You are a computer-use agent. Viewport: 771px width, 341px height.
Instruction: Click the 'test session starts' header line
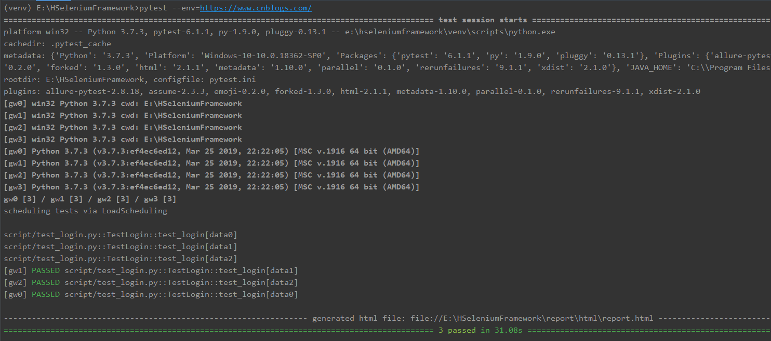(483, 20)
